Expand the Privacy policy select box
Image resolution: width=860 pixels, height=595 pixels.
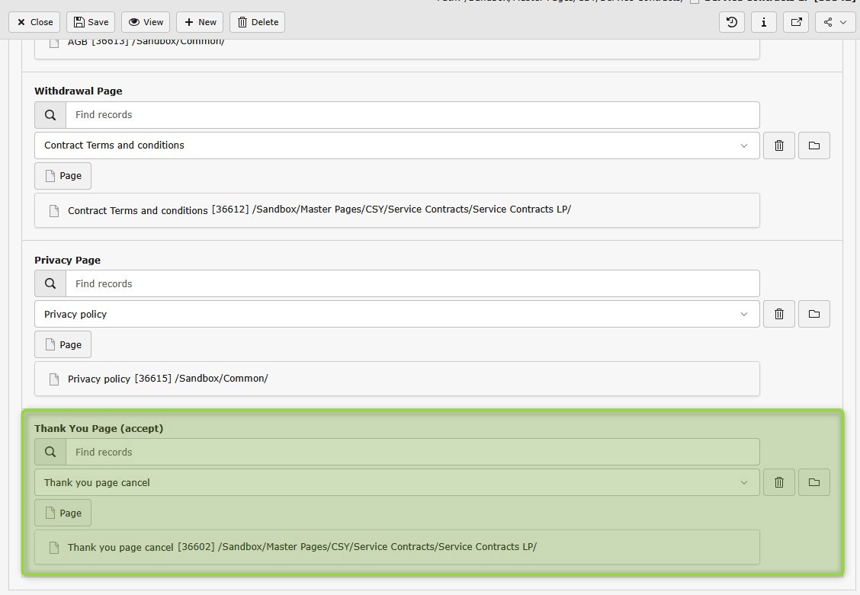tap(396, 314)
